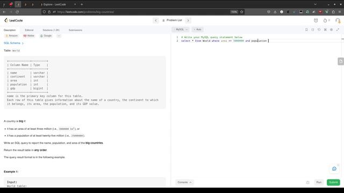The width and height of the screenshot is (344, 193).
Task: Open the Problem List
Action: pyautogui.click(x=172, y=20)
